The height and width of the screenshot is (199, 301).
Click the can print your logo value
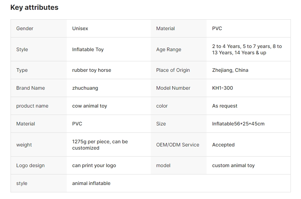94,165
